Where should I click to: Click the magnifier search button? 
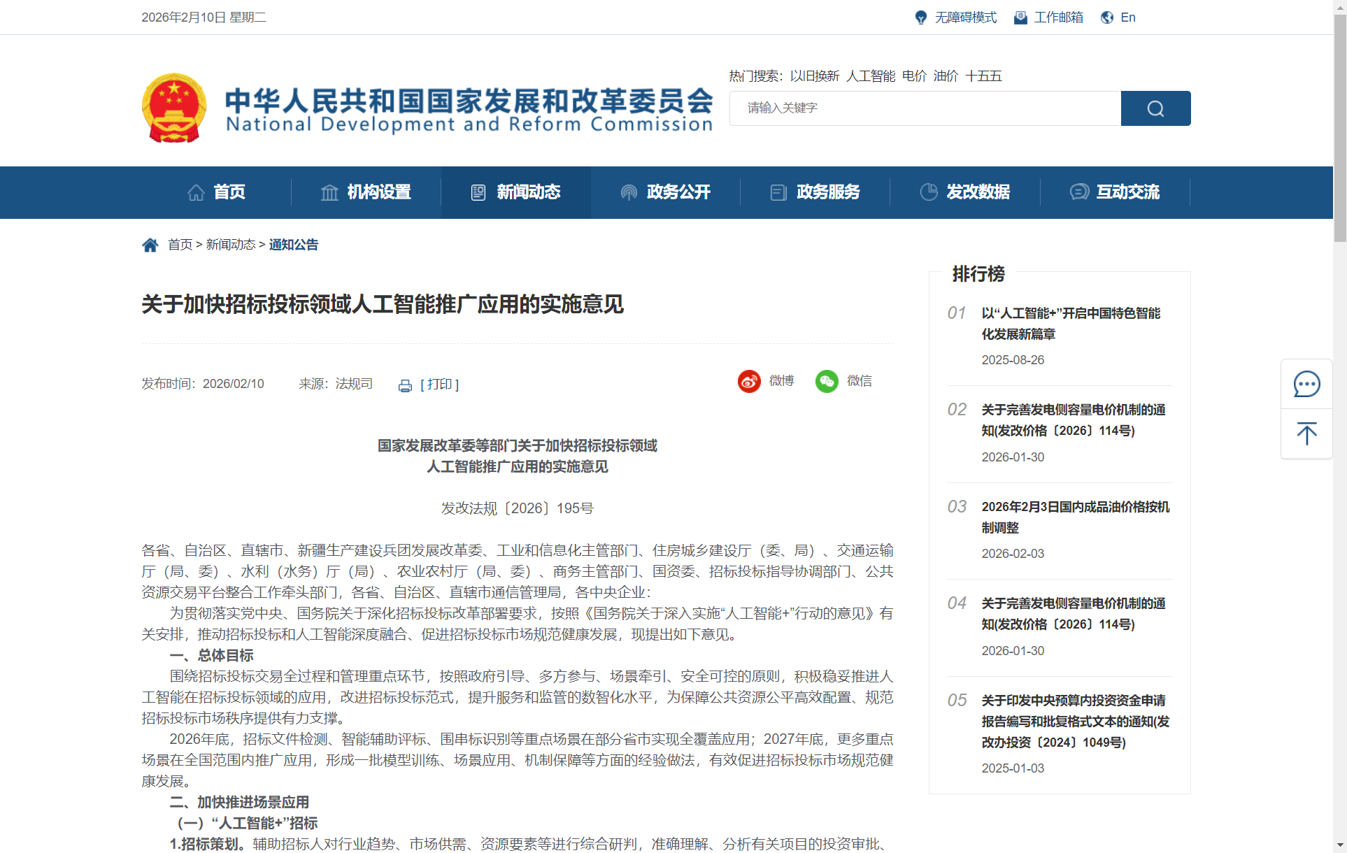(1155, 108)
